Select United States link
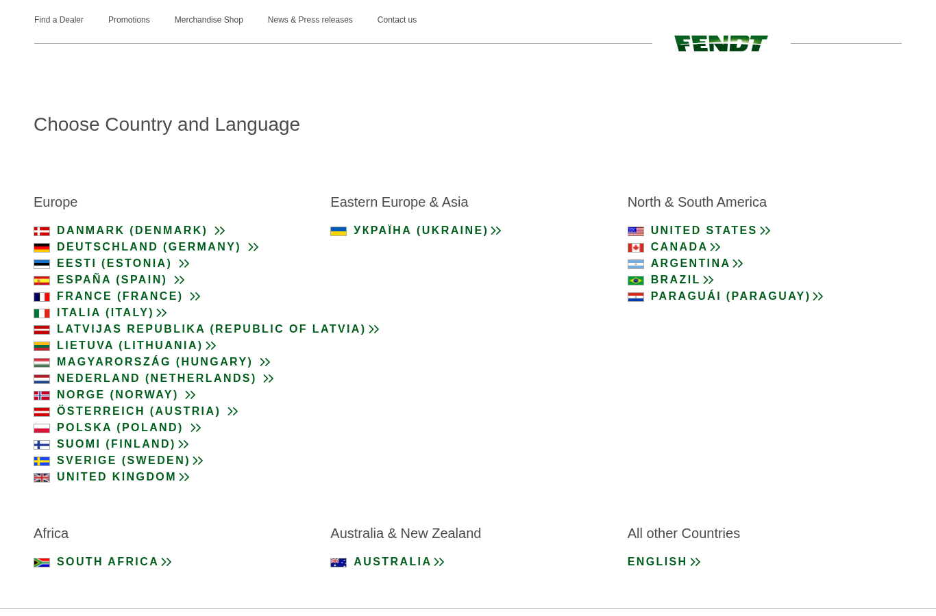 click(x=711, y=231)
